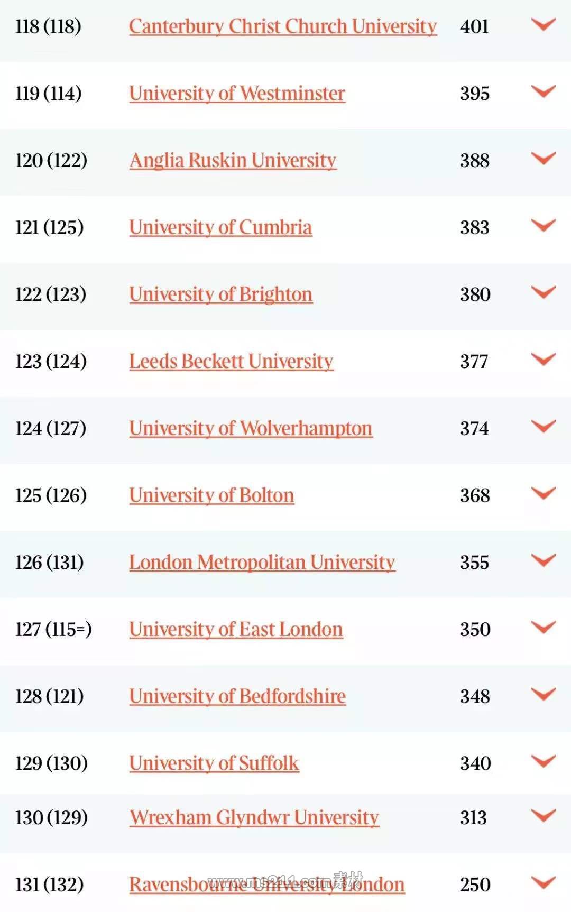Open University of Bedfordshire link
The width and height of the screenshot is (571, 912).
click(x=237, y=696)
